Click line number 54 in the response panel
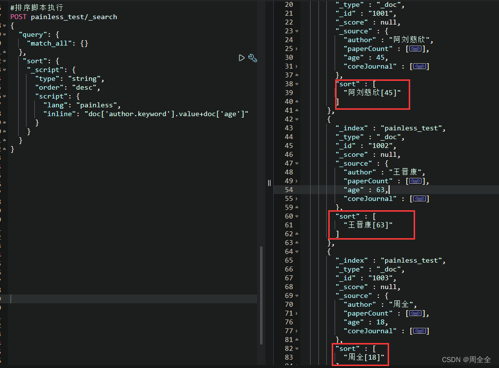The width and height of the screenshot is (499, 368). [289, 190]
